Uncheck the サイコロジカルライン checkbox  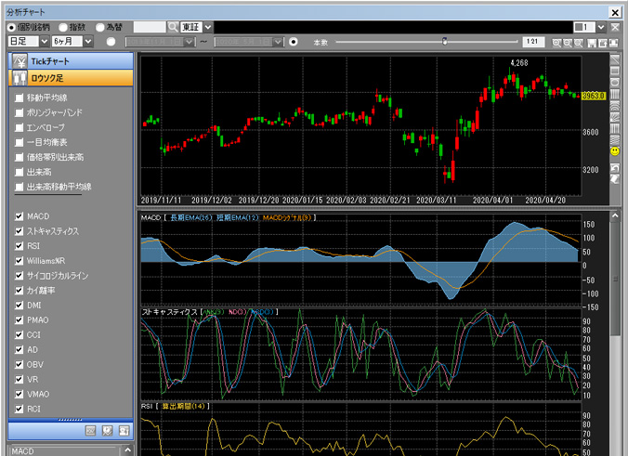point(19,276)
